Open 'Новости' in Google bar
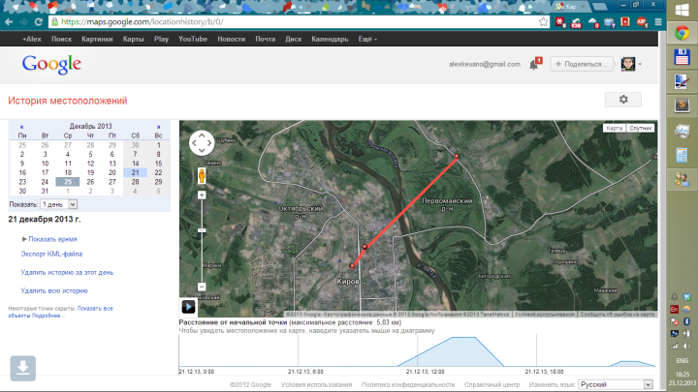This screenshot has width=698, height=392. [x=231, y=39]
